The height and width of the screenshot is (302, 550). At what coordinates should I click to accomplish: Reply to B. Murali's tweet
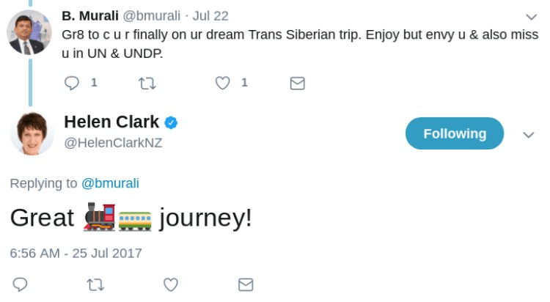(x=72, y=83)
